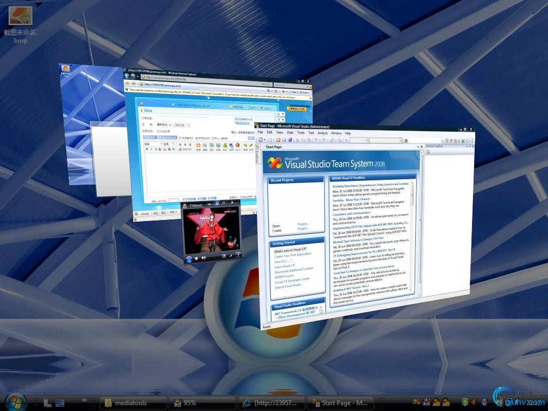The image size is (548, 411).
Task: Open Extend Visual Studio link
Action: coord(288,286)
